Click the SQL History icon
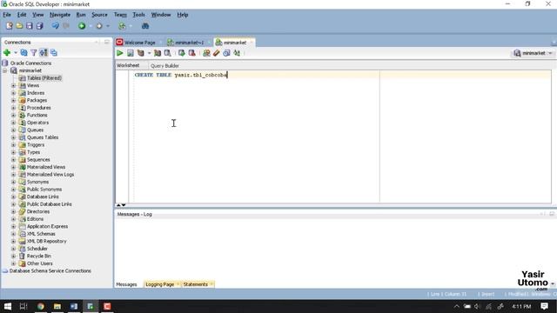The height and width of the screenshot is (313, 557). (226, 53)
